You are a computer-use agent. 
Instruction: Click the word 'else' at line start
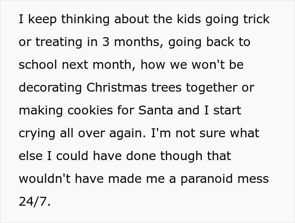[31, 156]
